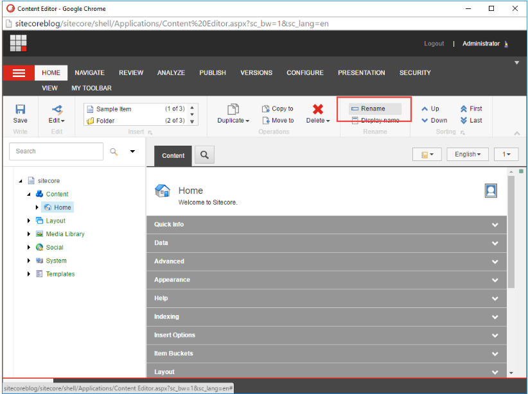Open the Sorting group dialog launcher
Viewport: 528px width, 394px height.
point(462,133)
